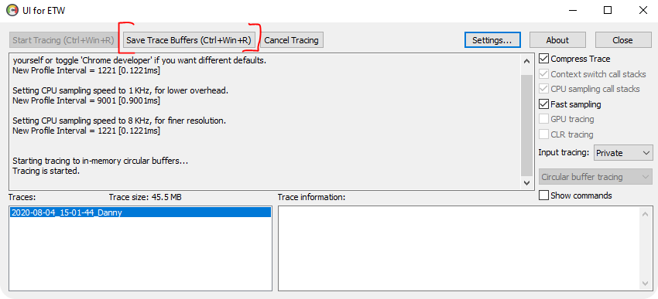Enable the Show commands checkbox
This screenshot has width=658, height=299.
tap(544, 195)
